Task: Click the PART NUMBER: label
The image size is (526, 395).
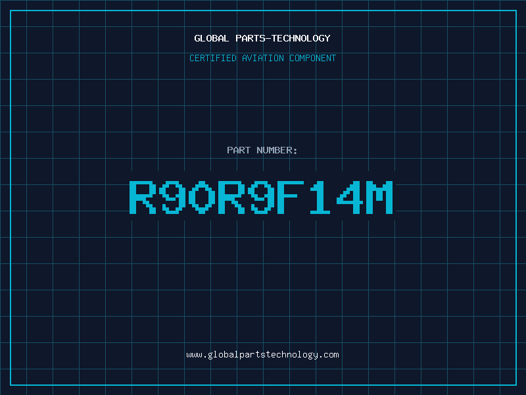Action: (x=262, y=150)
